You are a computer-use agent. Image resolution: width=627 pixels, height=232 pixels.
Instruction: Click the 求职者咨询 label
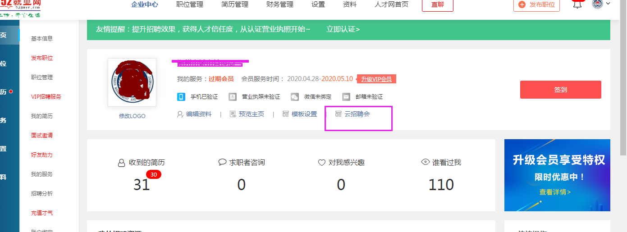tap(247, 163)
